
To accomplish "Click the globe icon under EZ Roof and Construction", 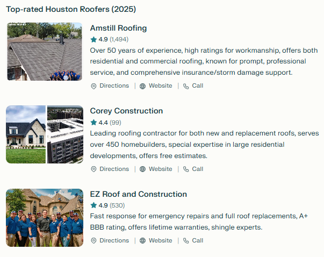I will [x=142, y=241].
